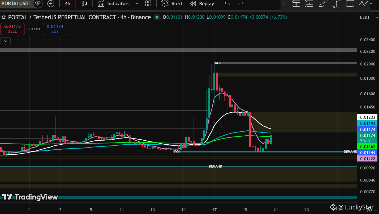Select the Rectangle drawing tool
This screenshot has width=379, height=214.
(x=350, y=3)
